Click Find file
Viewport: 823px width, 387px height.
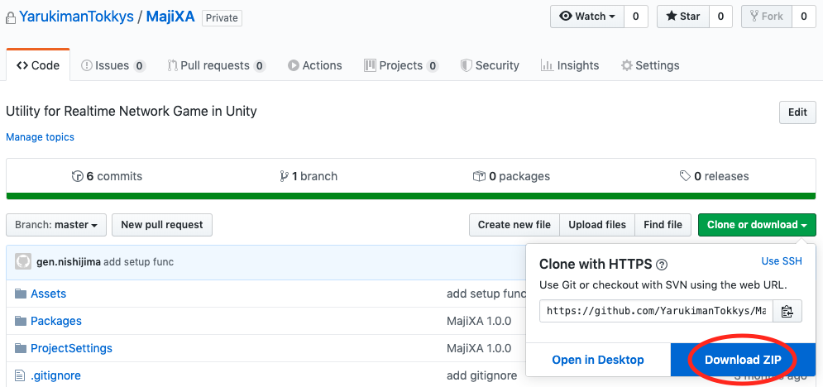pyautogui.click(x=663, y=225)
